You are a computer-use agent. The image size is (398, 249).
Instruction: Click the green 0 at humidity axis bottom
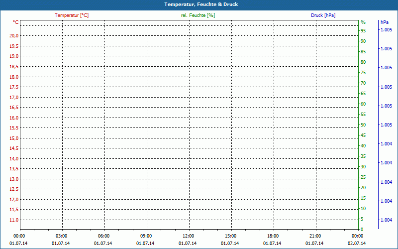tap(362, 230)
